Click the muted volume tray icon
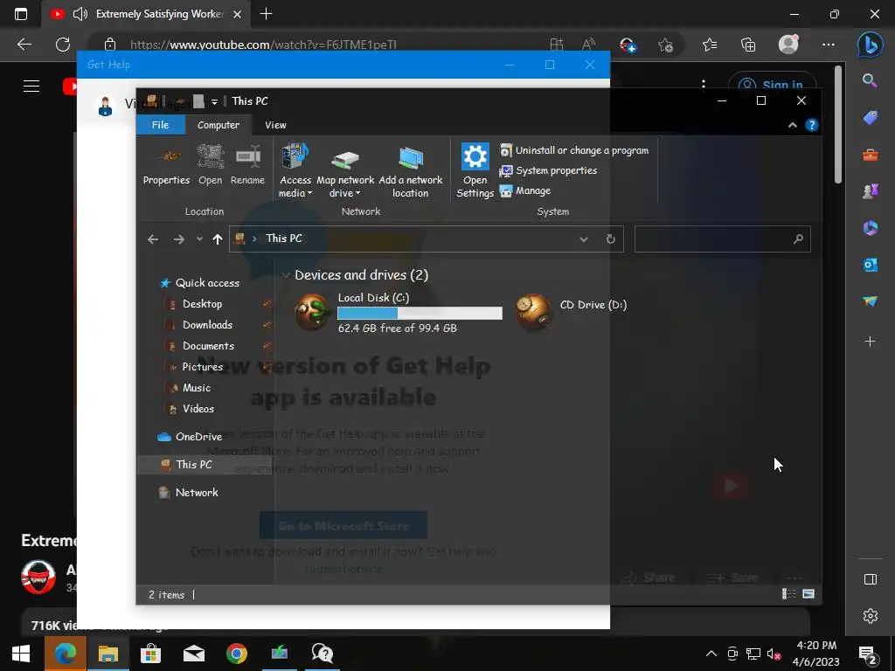895x671 pixels. click(x=774, y=654)
